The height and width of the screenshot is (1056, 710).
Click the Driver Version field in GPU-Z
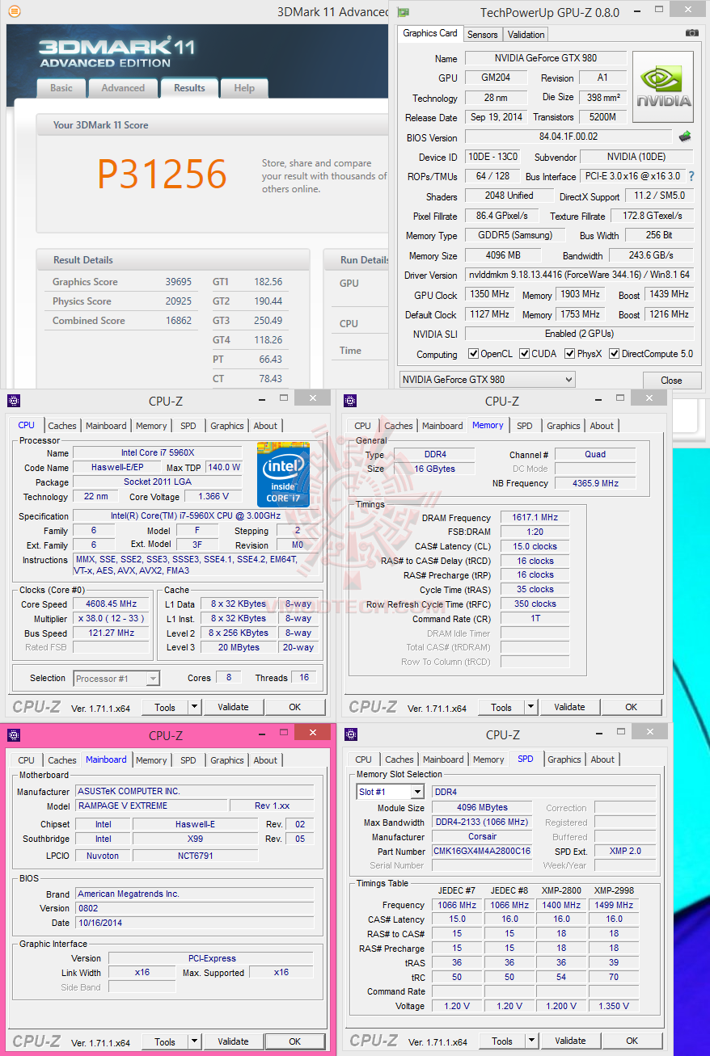click(580, 275)
